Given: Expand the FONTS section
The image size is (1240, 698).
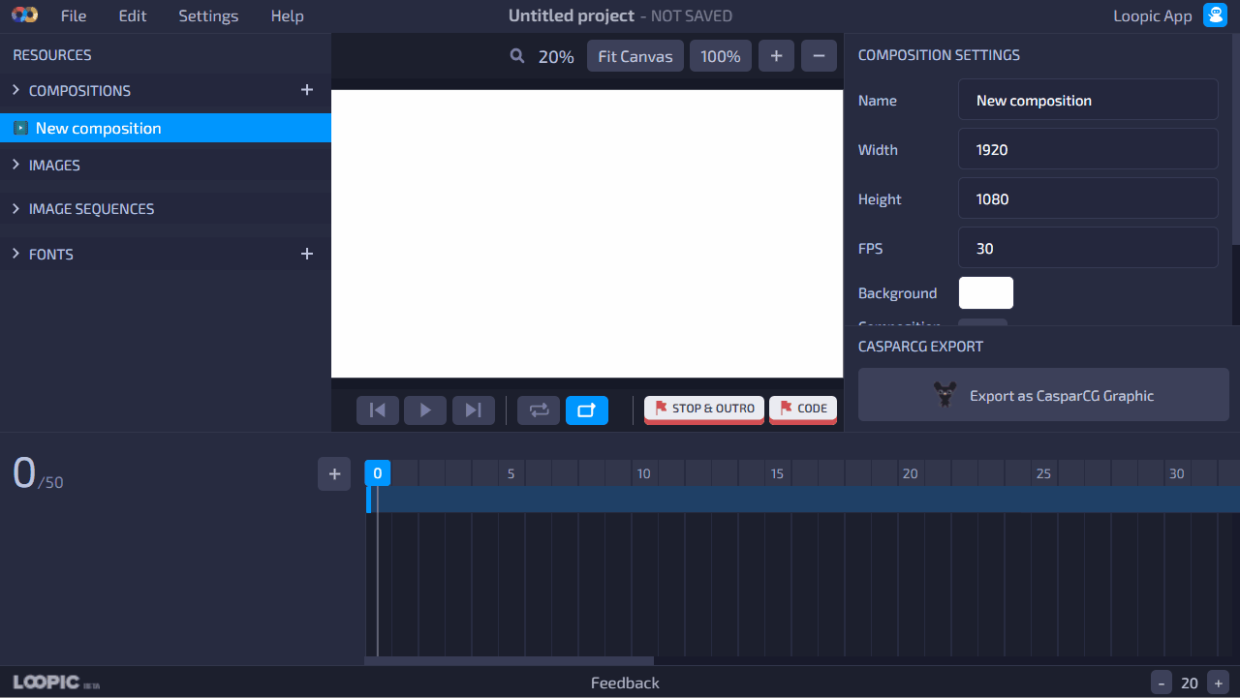Looking at the screenshot, I should [16, 254].
